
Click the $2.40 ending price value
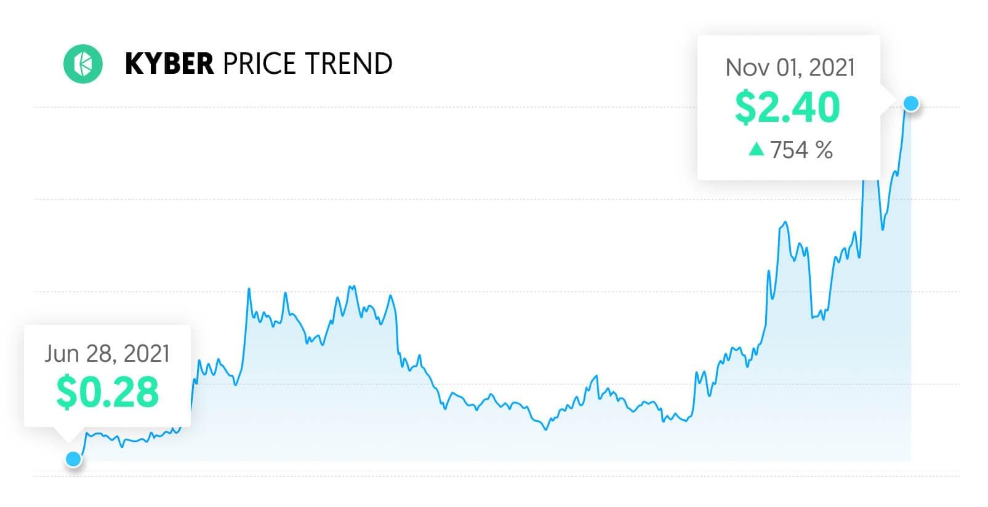787,108
